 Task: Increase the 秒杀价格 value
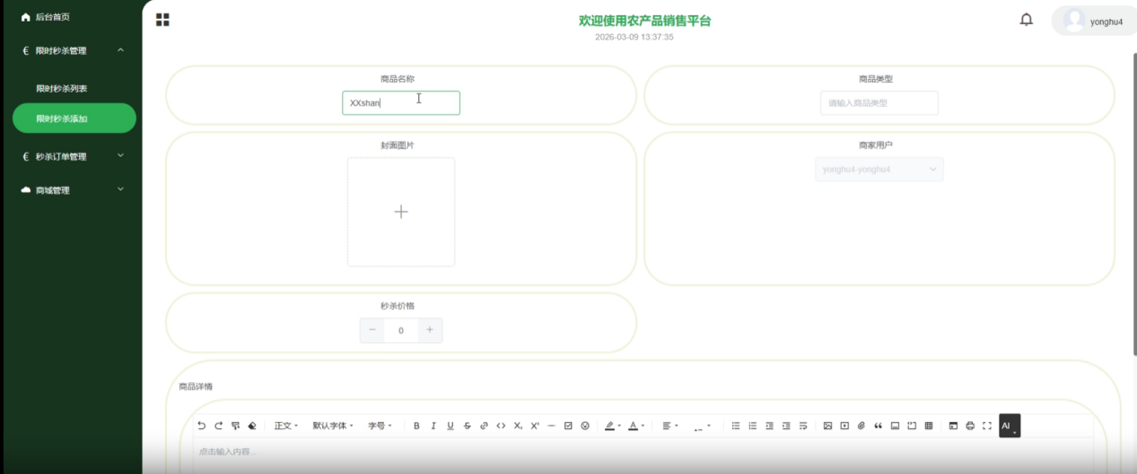pyautogui.click(x=430, y=330)
